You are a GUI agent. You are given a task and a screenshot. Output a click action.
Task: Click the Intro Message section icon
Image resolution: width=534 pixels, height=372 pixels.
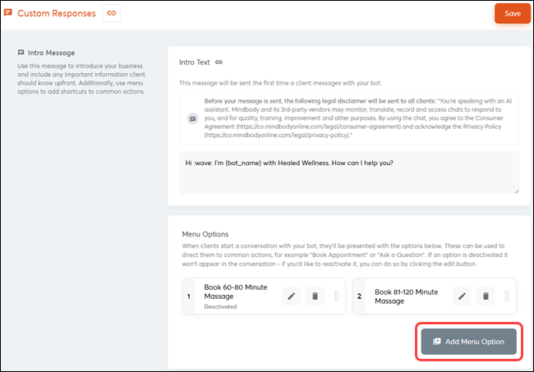click(21, 53)
